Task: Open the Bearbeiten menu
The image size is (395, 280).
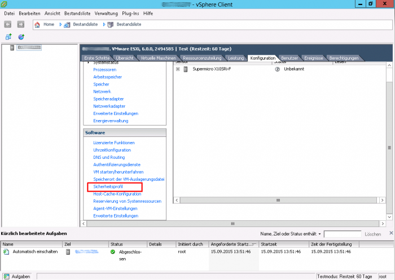Action: 29,14
